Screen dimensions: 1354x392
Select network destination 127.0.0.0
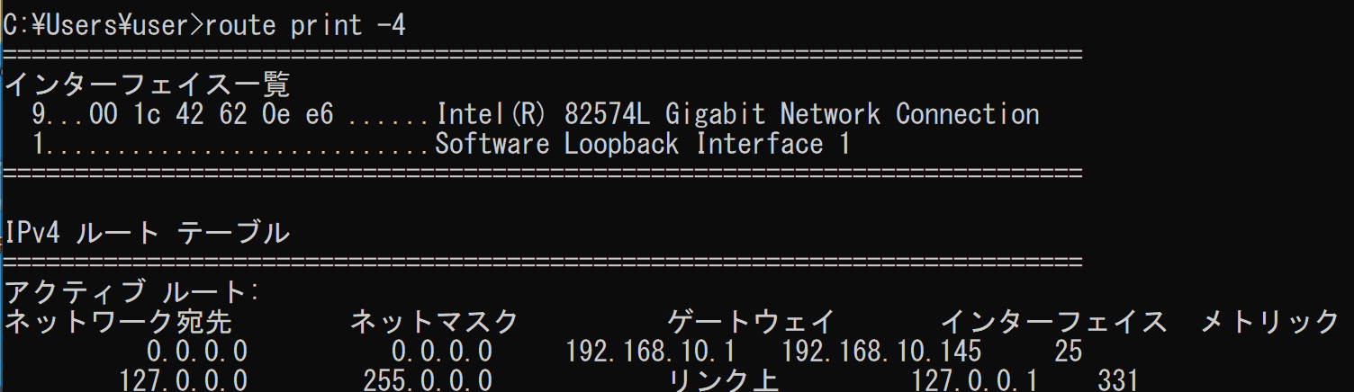click(184, 380)
